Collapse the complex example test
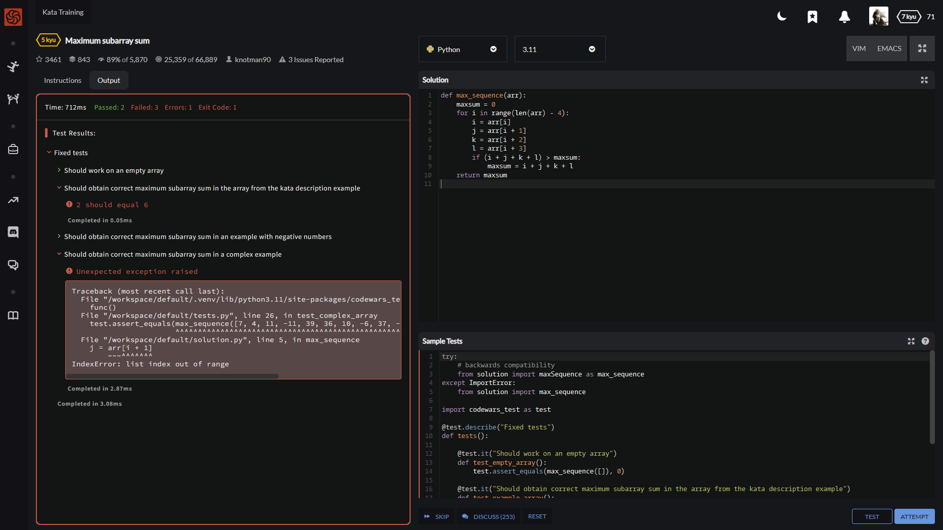Image resolution: width=943 pixels, height=530 pixels. tap(169, 254)
